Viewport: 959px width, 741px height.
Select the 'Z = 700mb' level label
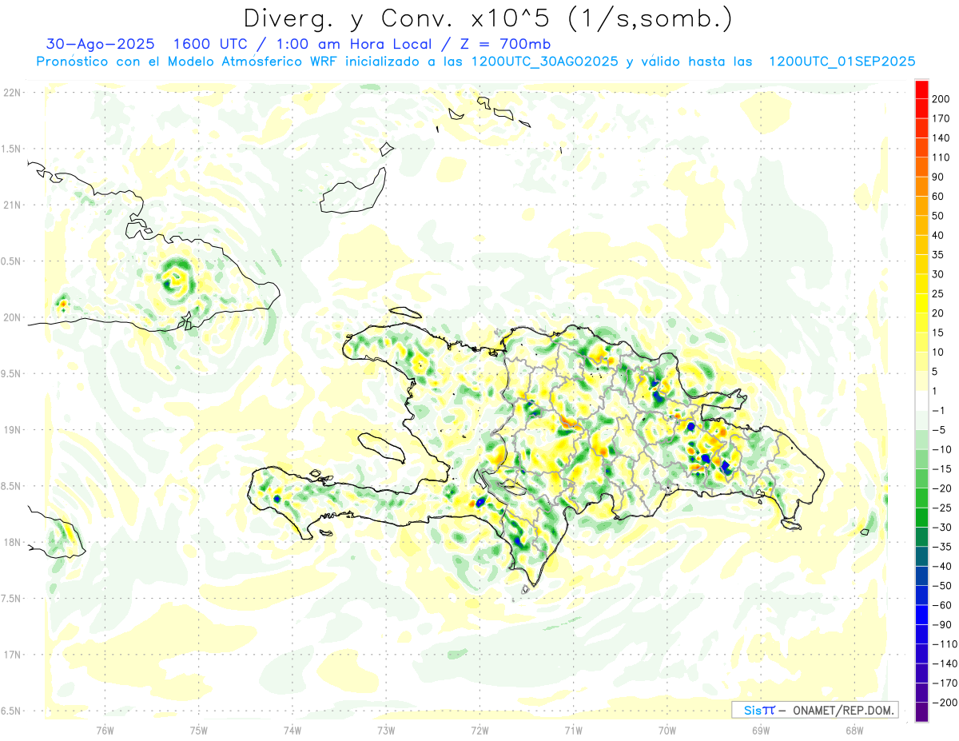[505, 44]
